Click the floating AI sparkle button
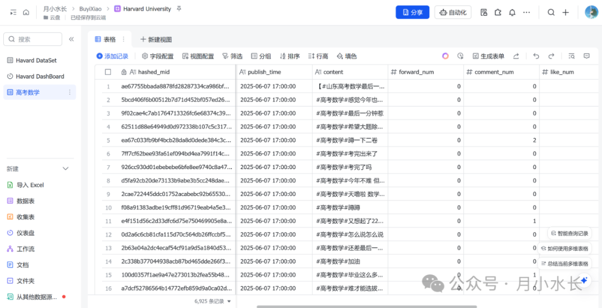This screenshot has width=602, height=308. pyautogui.click(x=584, y=280)
